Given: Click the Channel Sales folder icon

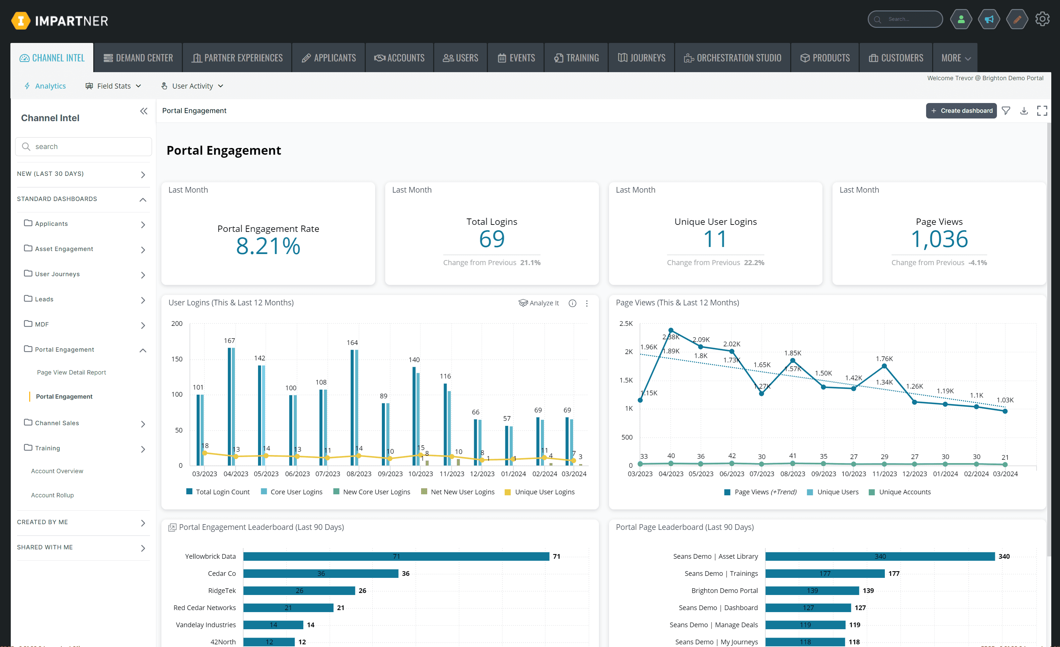Looking at the screenshot, I should pos(28,422).
